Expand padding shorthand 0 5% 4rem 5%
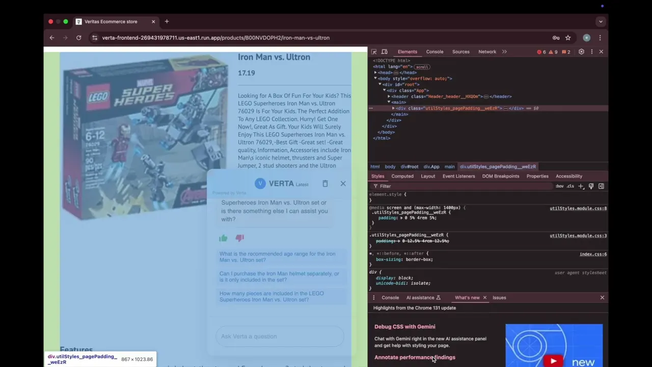 [401, 218]
